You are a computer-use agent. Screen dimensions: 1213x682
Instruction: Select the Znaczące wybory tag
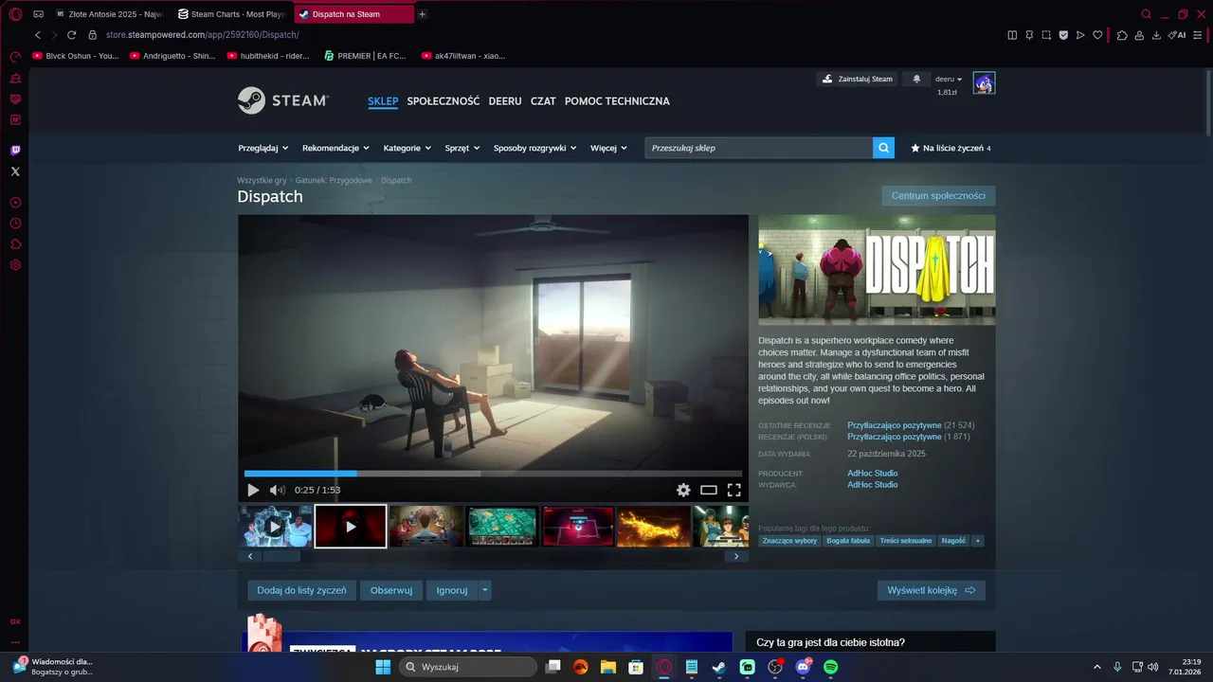point(789,541)
